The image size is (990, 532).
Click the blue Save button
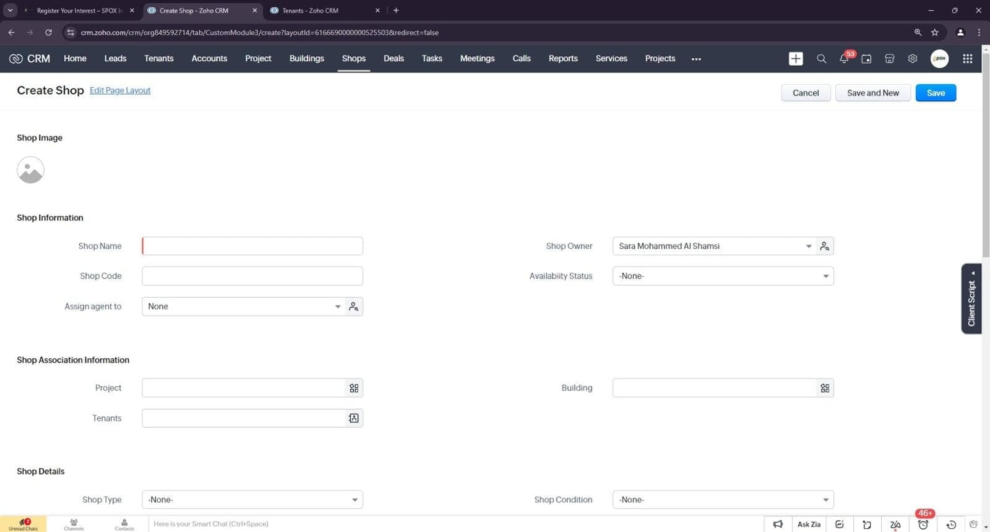(x=936, y=93)
